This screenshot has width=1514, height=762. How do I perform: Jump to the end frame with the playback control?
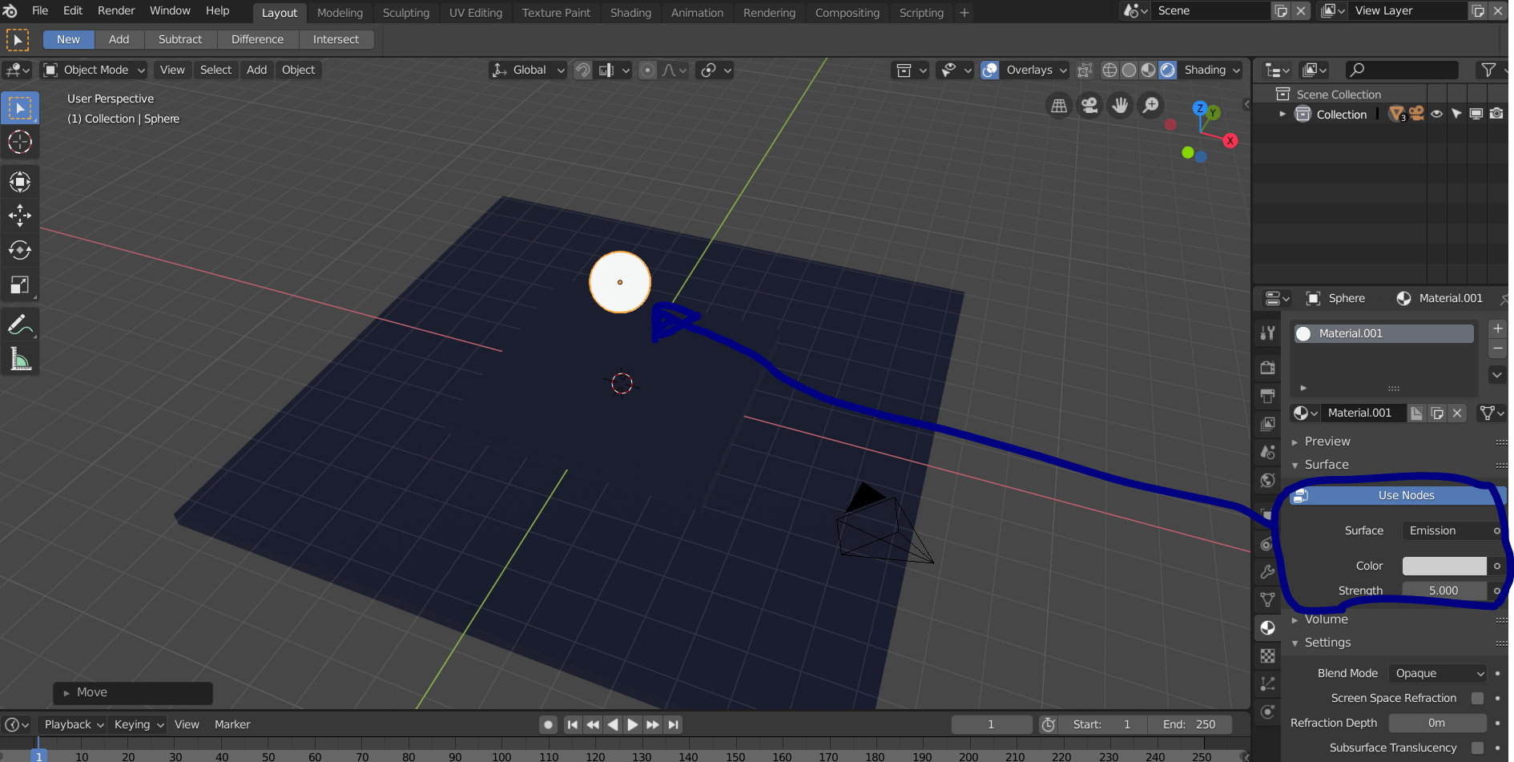pos(673,724)
